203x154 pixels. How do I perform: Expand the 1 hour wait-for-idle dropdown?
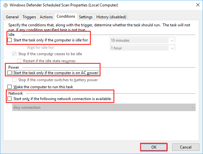point(142,48)
